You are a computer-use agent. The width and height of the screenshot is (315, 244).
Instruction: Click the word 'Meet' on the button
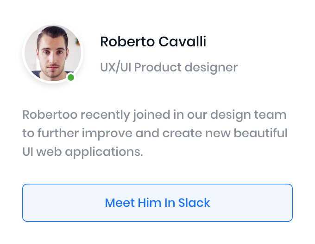point(120,203)
